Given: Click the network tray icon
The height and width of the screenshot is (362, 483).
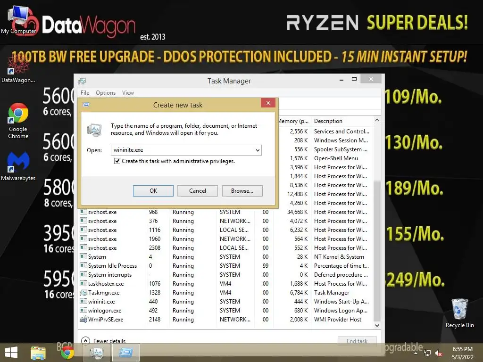Looking at the screenshot, I should click(427, 353).
